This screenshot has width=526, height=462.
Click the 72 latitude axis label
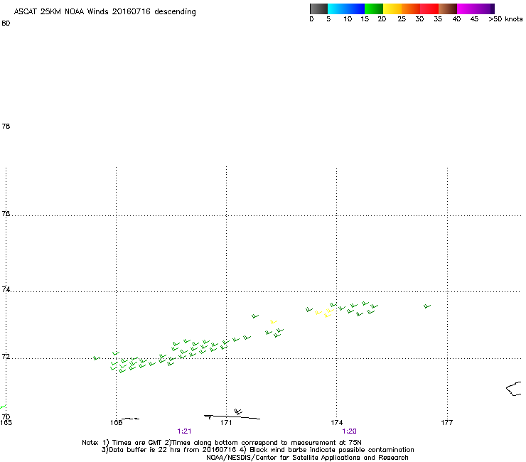pos(6,356)
